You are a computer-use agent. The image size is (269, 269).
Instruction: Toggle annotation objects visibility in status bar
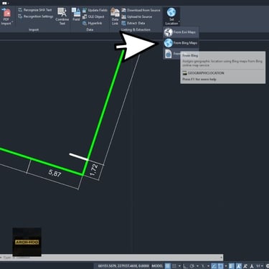238,266
